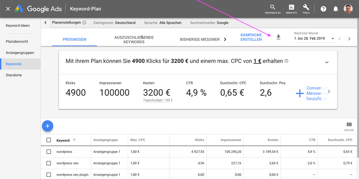The height and width of the screenshot is (179, 359).
Task: Click Kampagne erstellen link
Action: (x=251, y=37)
